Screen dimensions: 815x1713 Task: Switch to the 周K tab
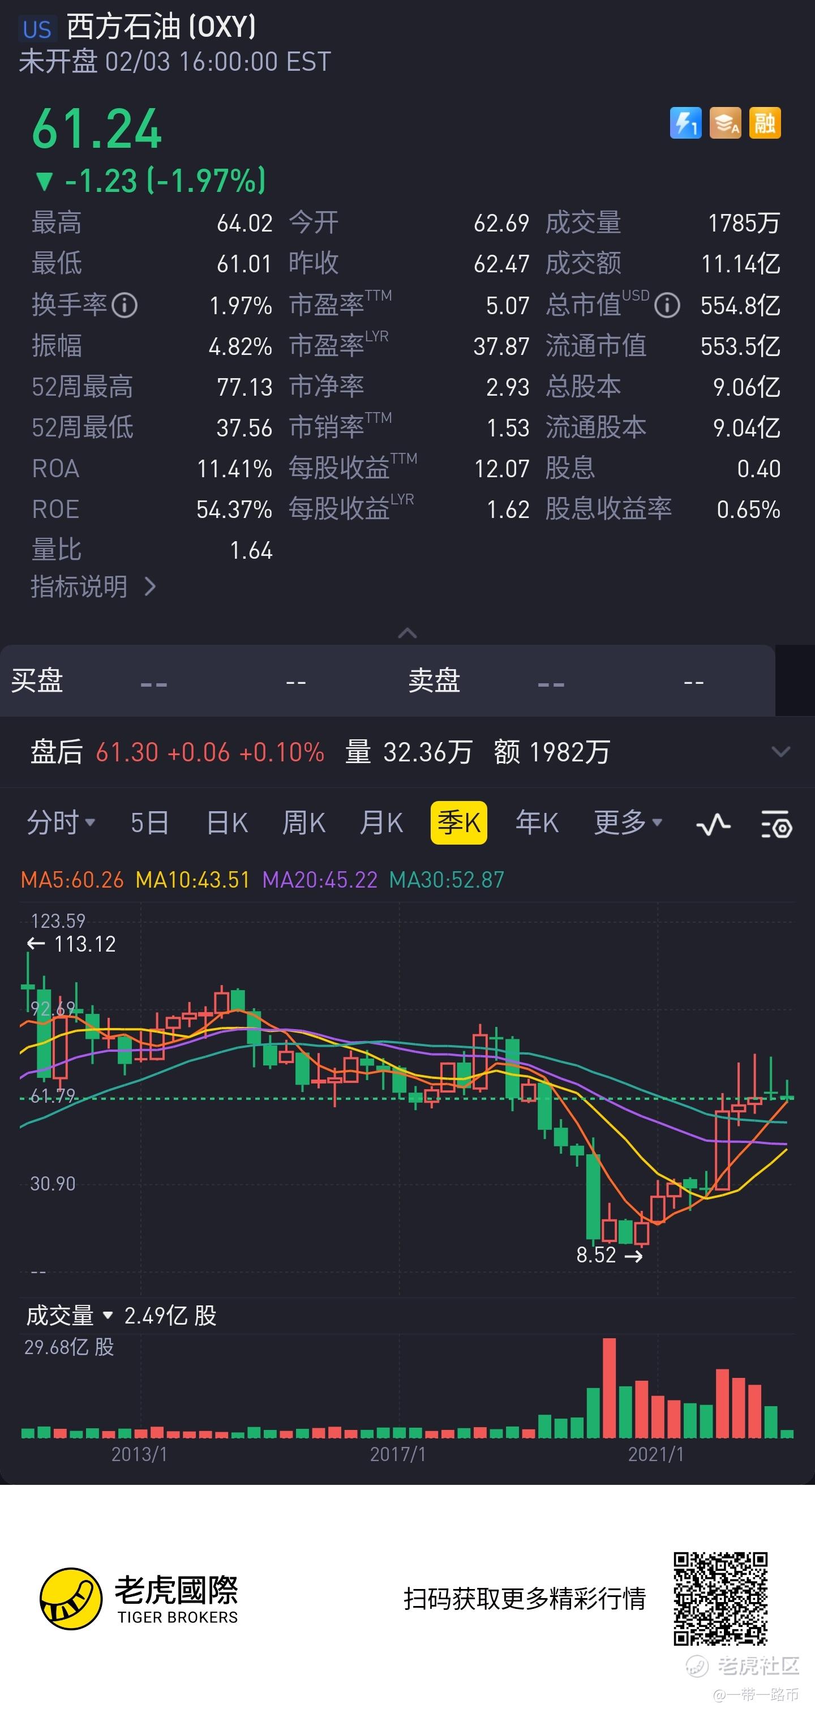click(304, 823)
